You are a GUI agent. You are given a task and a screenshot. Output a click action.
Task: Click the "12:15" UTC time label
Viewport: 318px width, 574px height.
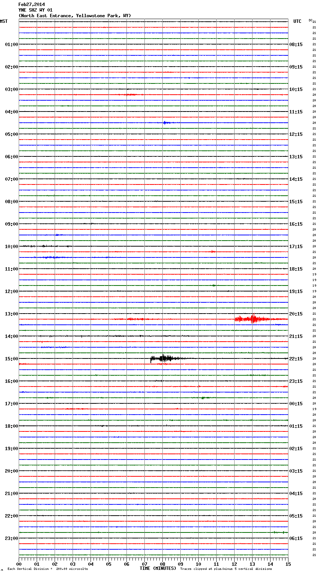tap(296, 134)
